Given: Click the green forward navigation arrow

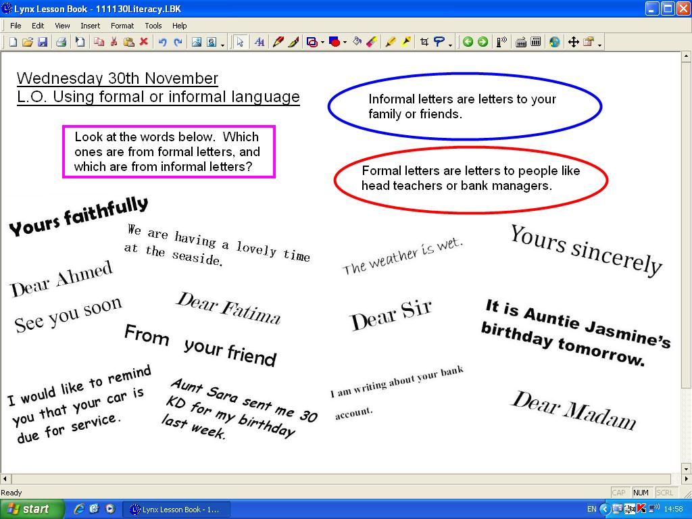Looking at the screenshot, I should click(x=483, y=41).
